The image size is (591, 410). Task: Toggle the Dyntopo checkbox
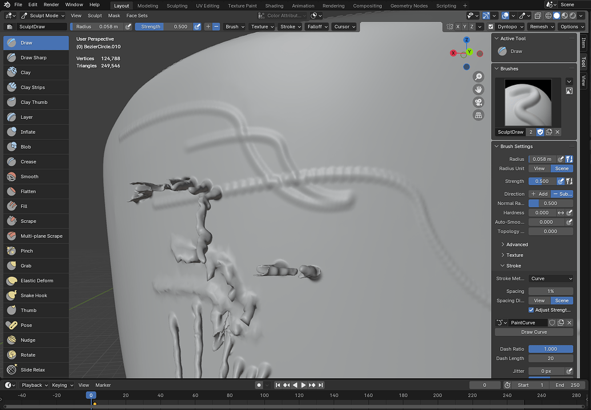point(491,27)
